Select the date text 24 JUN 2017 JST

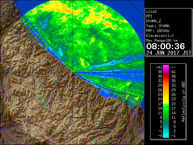click(x=169, y=53)
